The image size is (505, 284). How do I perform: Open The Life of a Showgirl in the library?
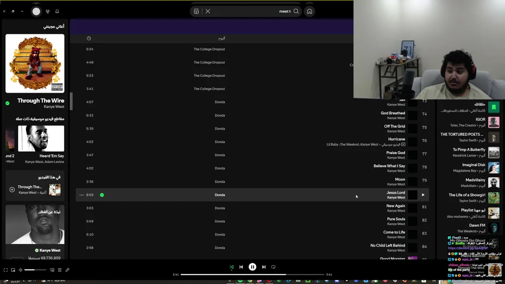pos(470,198)
